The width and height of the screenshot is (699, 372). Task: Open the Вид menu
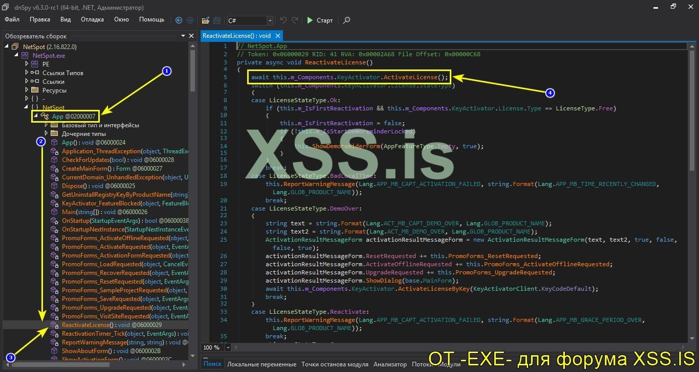(65, 19)
